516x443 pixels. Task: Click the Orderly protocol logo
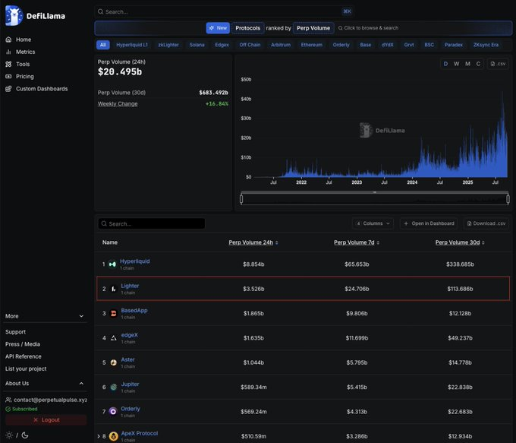coord(113,412)
